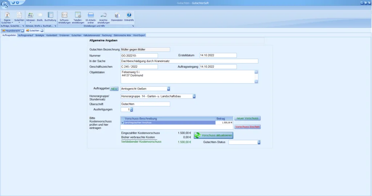Open the GS-Arbeitsordner icon
This screenshot has width=372, height=196.
[90, 18]
